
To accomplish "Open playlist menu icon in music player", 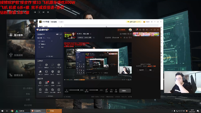I will point(48,12).
